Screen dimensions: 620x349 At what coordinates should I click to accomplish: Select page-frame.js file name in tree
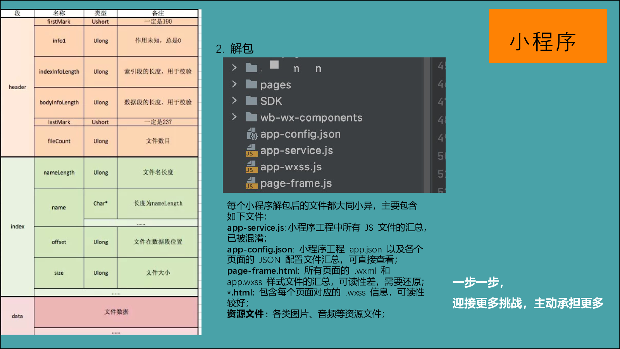296,183
